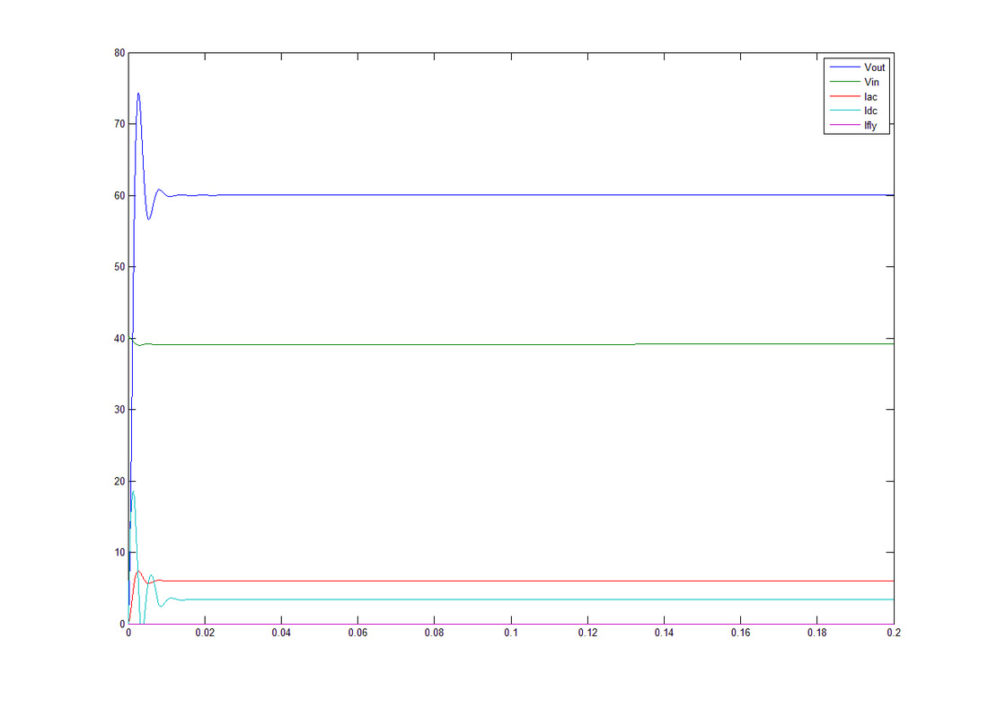This screenshot has width=988, height=701.
Task: Click the 0.2 tick label on x-axis
Action: tap(894, 634)
